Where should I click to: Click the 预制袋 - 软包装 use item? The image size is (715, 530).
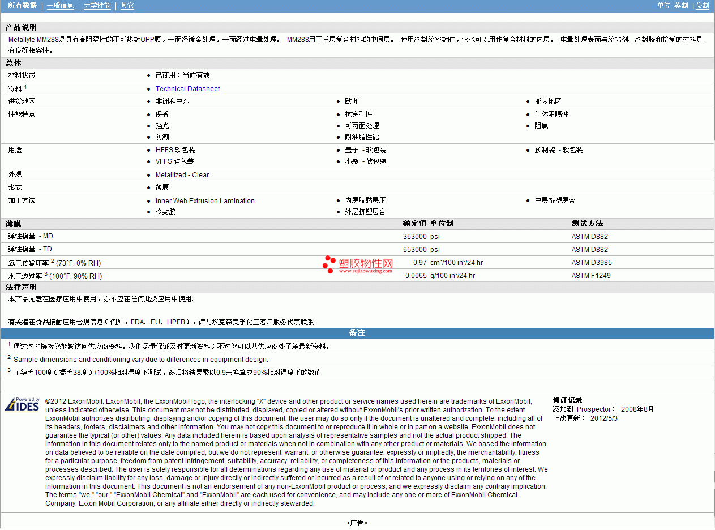(x=559, y=150)
